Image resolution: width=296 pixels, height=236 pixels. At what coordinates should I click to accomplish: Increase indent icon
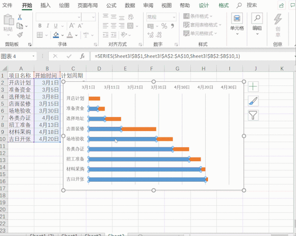click(113, 35)
